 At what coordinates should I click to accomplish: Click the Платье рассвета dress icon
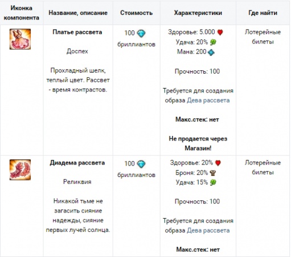tap(20, 39)
